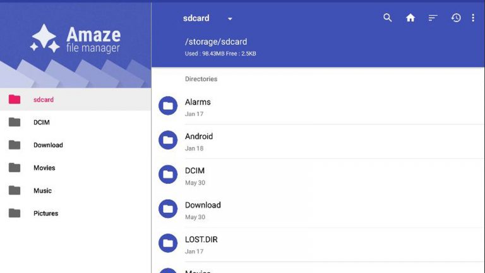Click the LOST.DIR folder icon
This screenshot has width=485, height=273.
168,243
